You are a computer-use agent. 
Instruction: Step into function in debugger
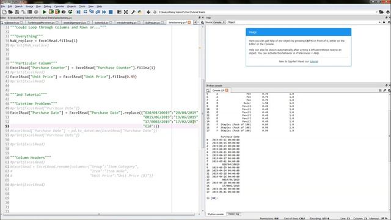point(92,12)
